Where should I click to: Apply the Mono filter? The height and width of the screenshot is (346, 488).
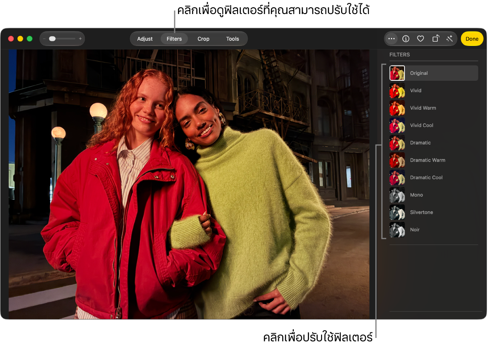(x=433, y=195)
